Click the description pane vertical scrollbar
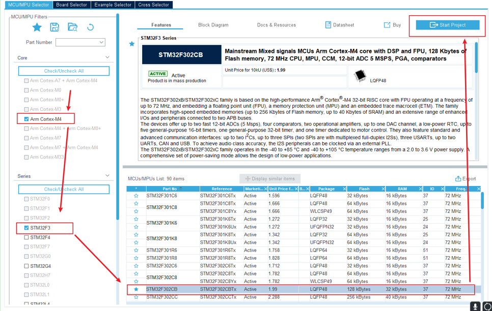 (476, 58)
